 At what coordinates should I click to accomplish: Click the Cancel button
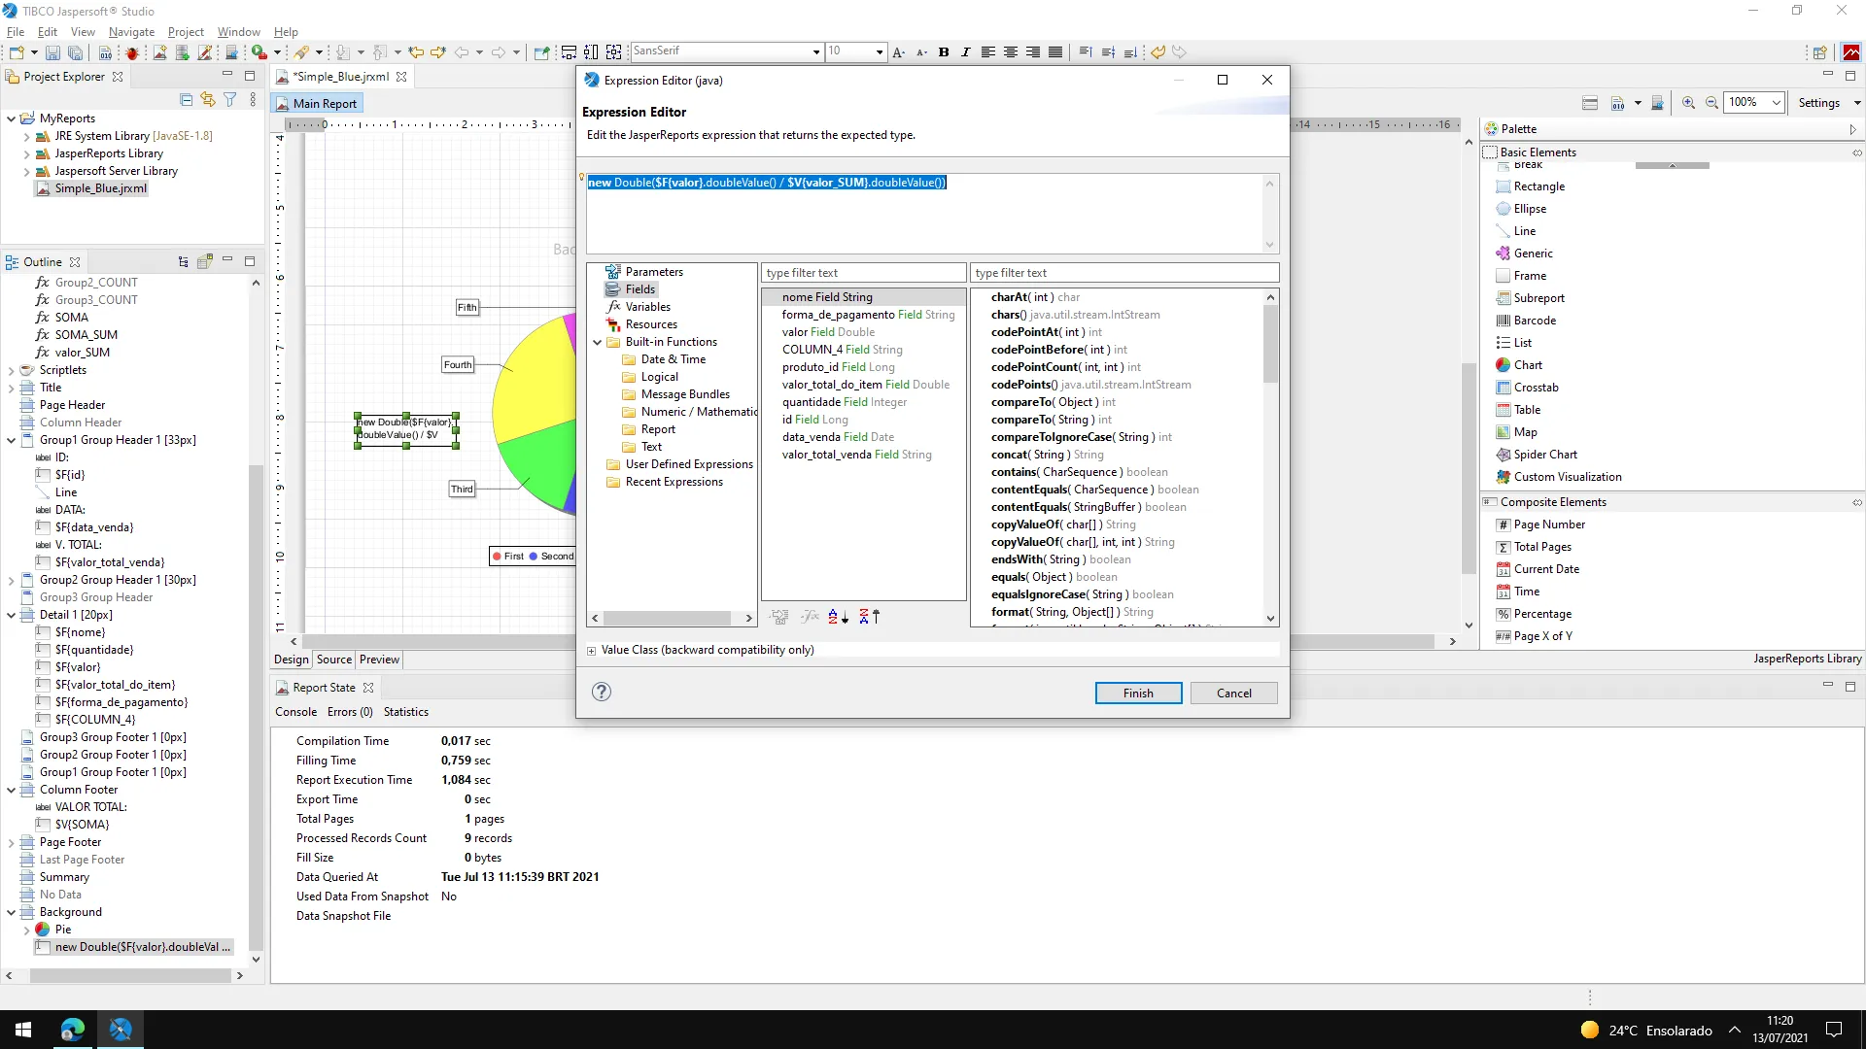(x=1233, y=694)
